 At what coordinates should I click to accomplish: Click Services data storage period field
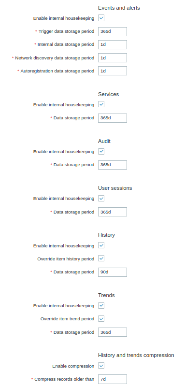[x=113, y=118]
